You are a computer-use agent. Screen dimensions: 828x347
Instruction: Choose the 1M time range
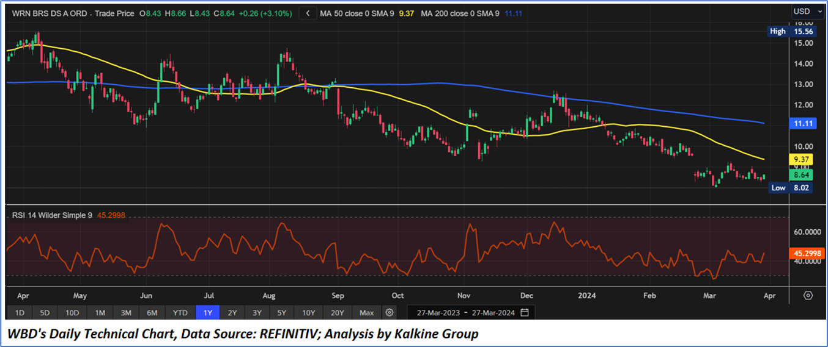pos(100,313)
